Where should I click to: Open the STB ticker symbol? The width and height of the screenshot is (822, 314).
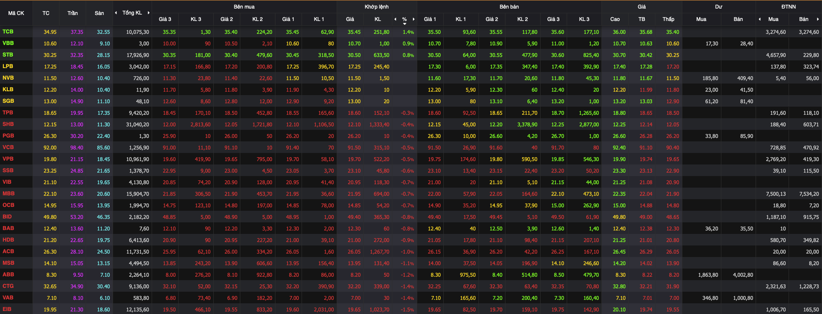(x=8, y=55)
